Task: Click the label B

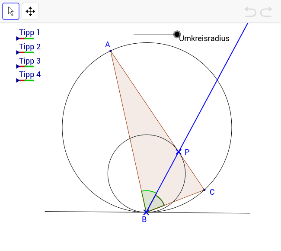Action: [x=144, y=219]
